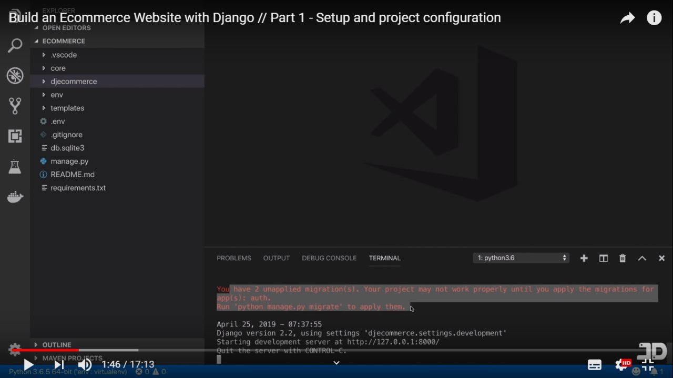This screenshot has height=378, width=673.
Task: Open the Extensions view icon
Action: [15, 136]
